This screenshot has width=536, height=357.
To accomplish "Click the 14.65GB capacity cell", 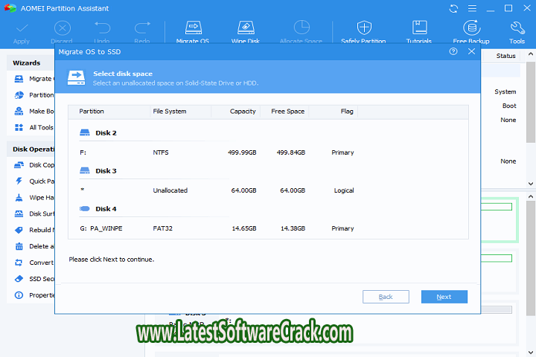I will click(x=244, y=228).
